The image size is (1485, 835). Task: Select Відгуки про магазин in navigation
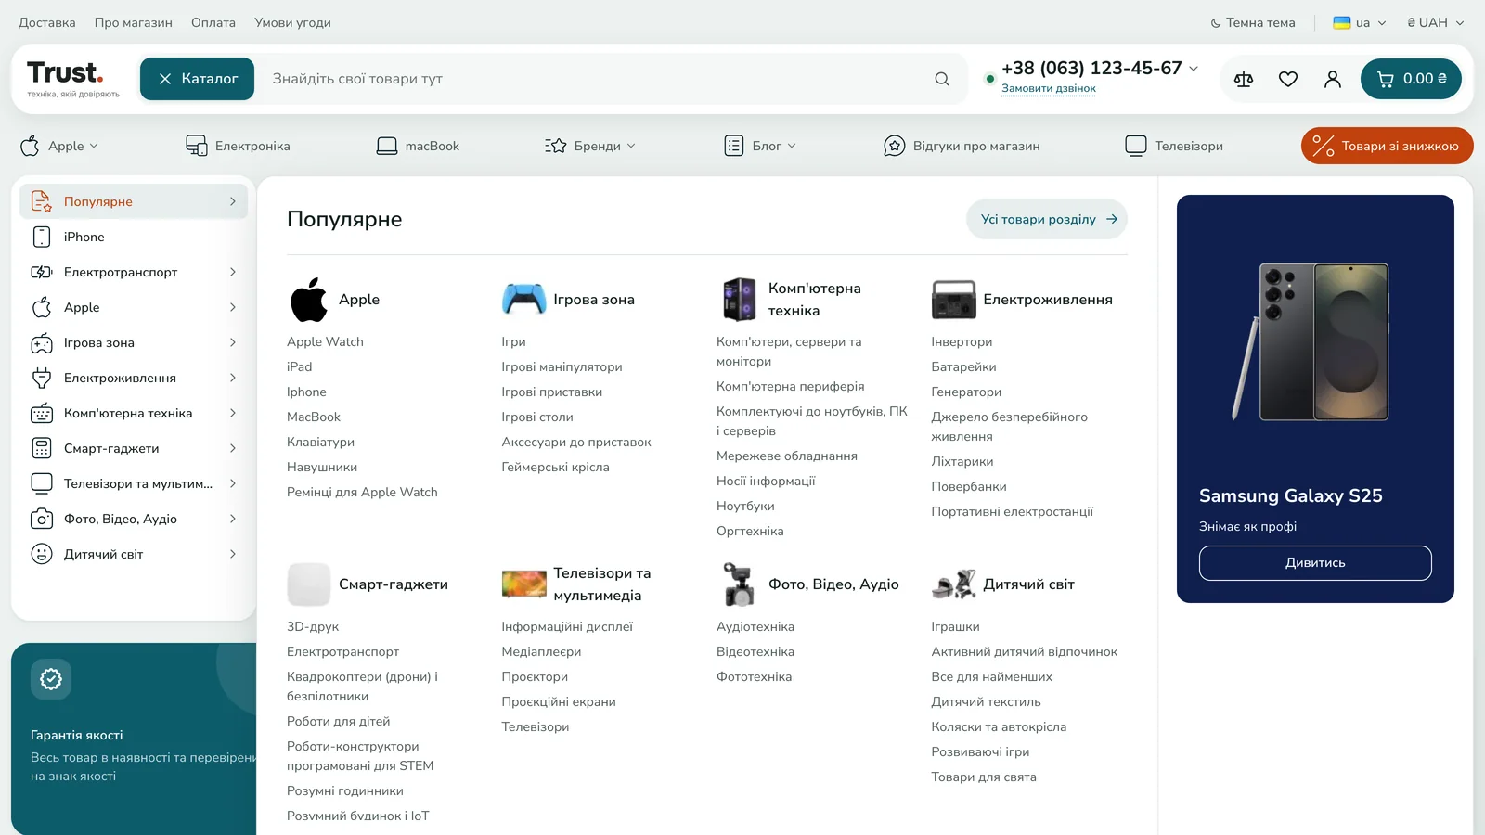click(x=962, y=146)
